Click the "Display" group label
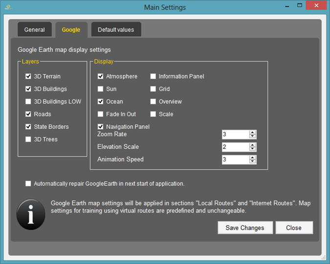330x264 pixels. click(104, 62)
